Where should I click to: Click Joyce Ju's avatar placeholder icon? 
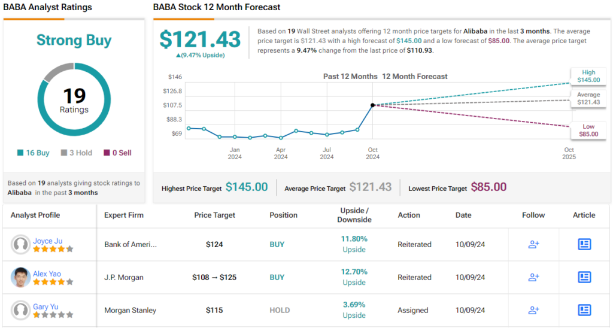click(x=21, y=245)
